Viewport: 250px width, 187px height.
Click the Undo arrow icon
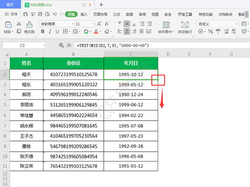(x=55, y=14)
